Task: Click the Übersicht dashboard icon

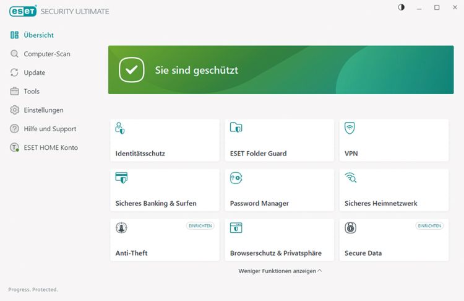Action: [14, 35]
